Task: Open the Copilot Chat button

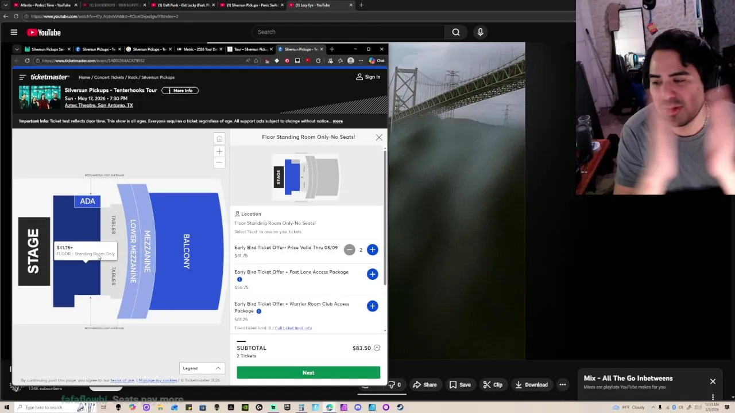Action: [x=377, y=61]
